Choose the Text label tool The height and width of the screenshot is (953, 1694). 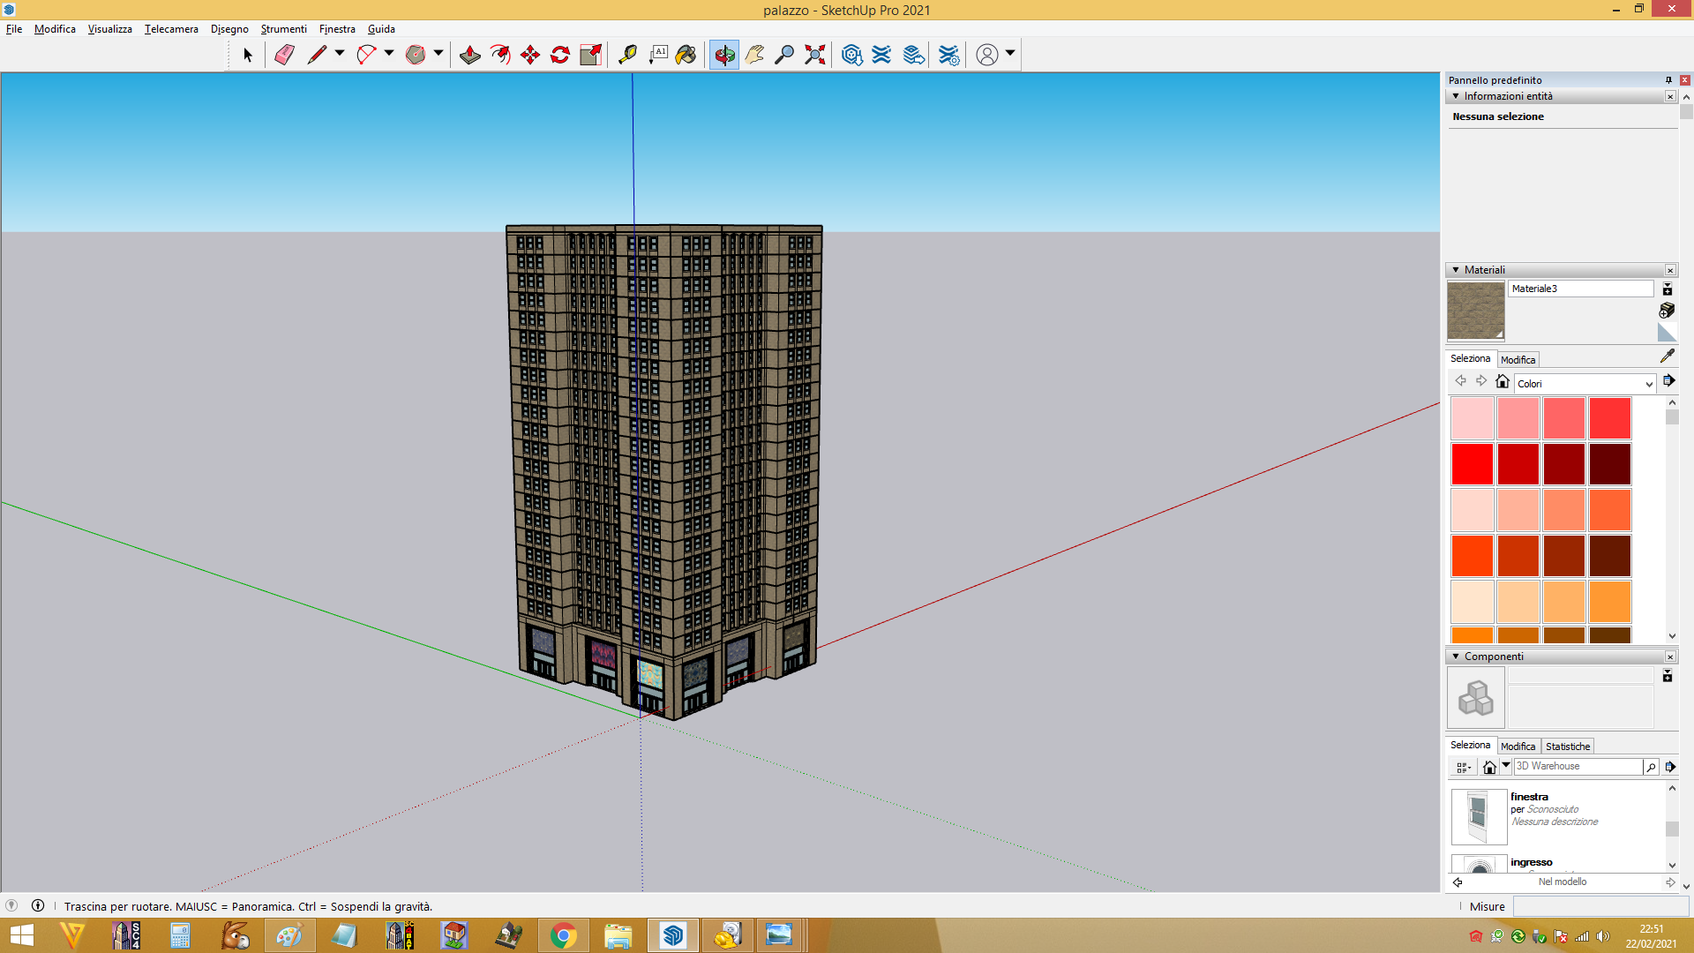[x=658, y=55]
